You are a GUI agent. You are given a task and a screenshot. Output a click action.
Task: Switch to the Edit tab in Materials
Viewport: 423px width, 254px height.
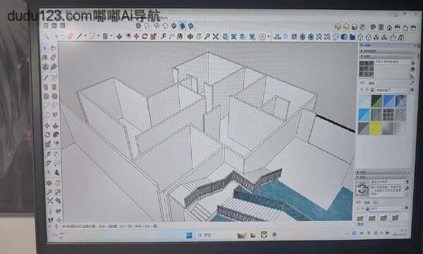(x=372, y=83)
